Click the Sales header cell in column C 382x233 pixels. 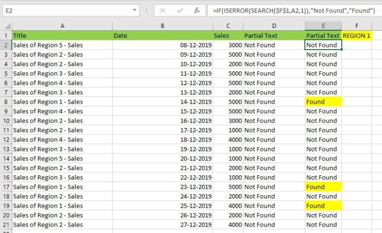point(228,36)
